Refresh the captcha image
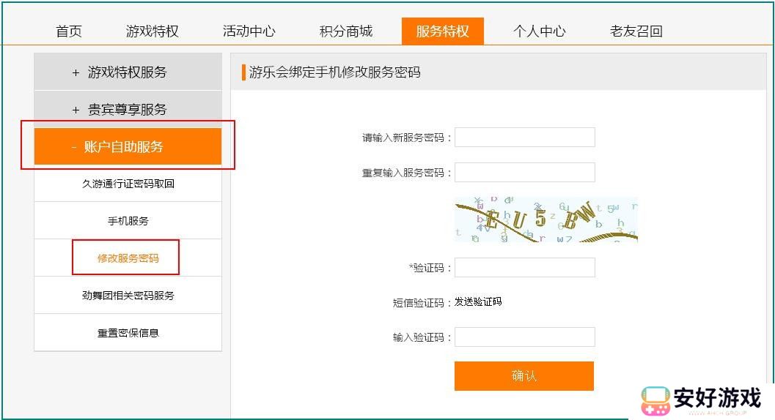775x420 pixels. click(x=546, y=219)
